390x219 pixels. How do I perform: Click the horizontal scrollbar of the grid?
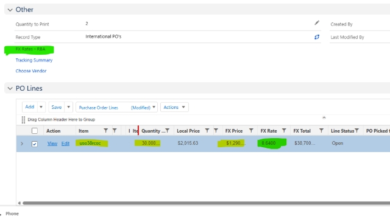[206, 203]
